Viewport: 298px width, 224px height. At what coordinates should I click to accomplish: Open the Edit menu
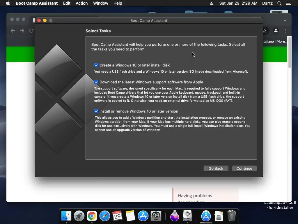[x=67, y=3]
